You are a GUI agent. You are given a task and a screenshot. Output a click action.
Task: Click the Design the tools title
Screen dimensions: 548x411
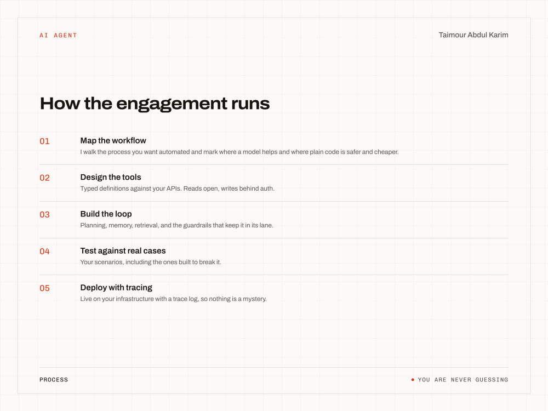pyautogui.click(x=111, y=177)
